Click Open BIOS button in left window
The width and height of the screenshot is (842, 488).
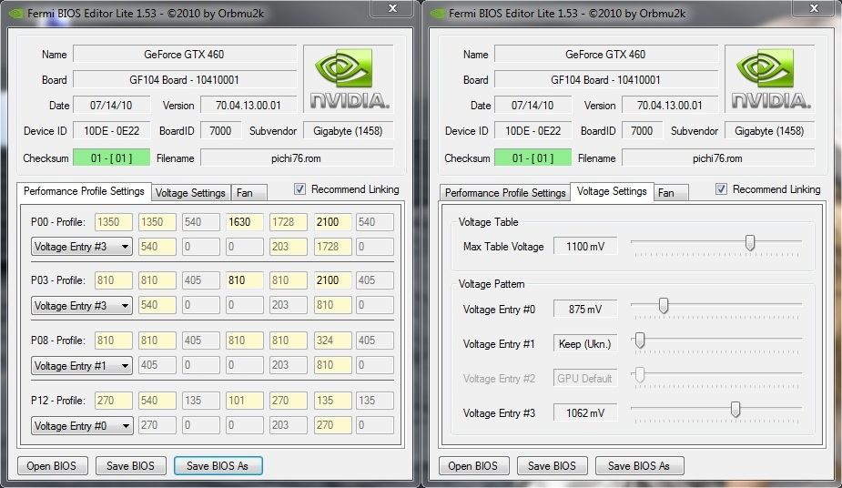point(52,466)
